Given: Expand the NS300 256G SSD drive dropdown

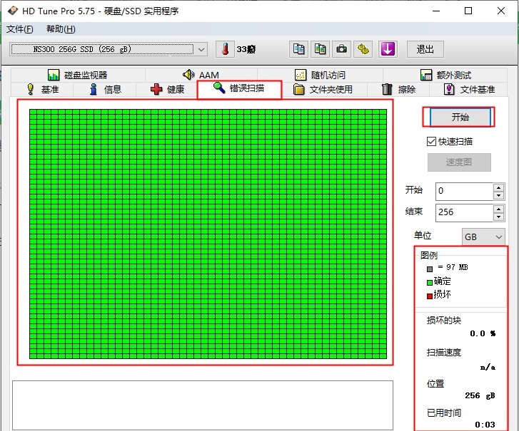Looking at the screenshot, I should coord(201,49).
